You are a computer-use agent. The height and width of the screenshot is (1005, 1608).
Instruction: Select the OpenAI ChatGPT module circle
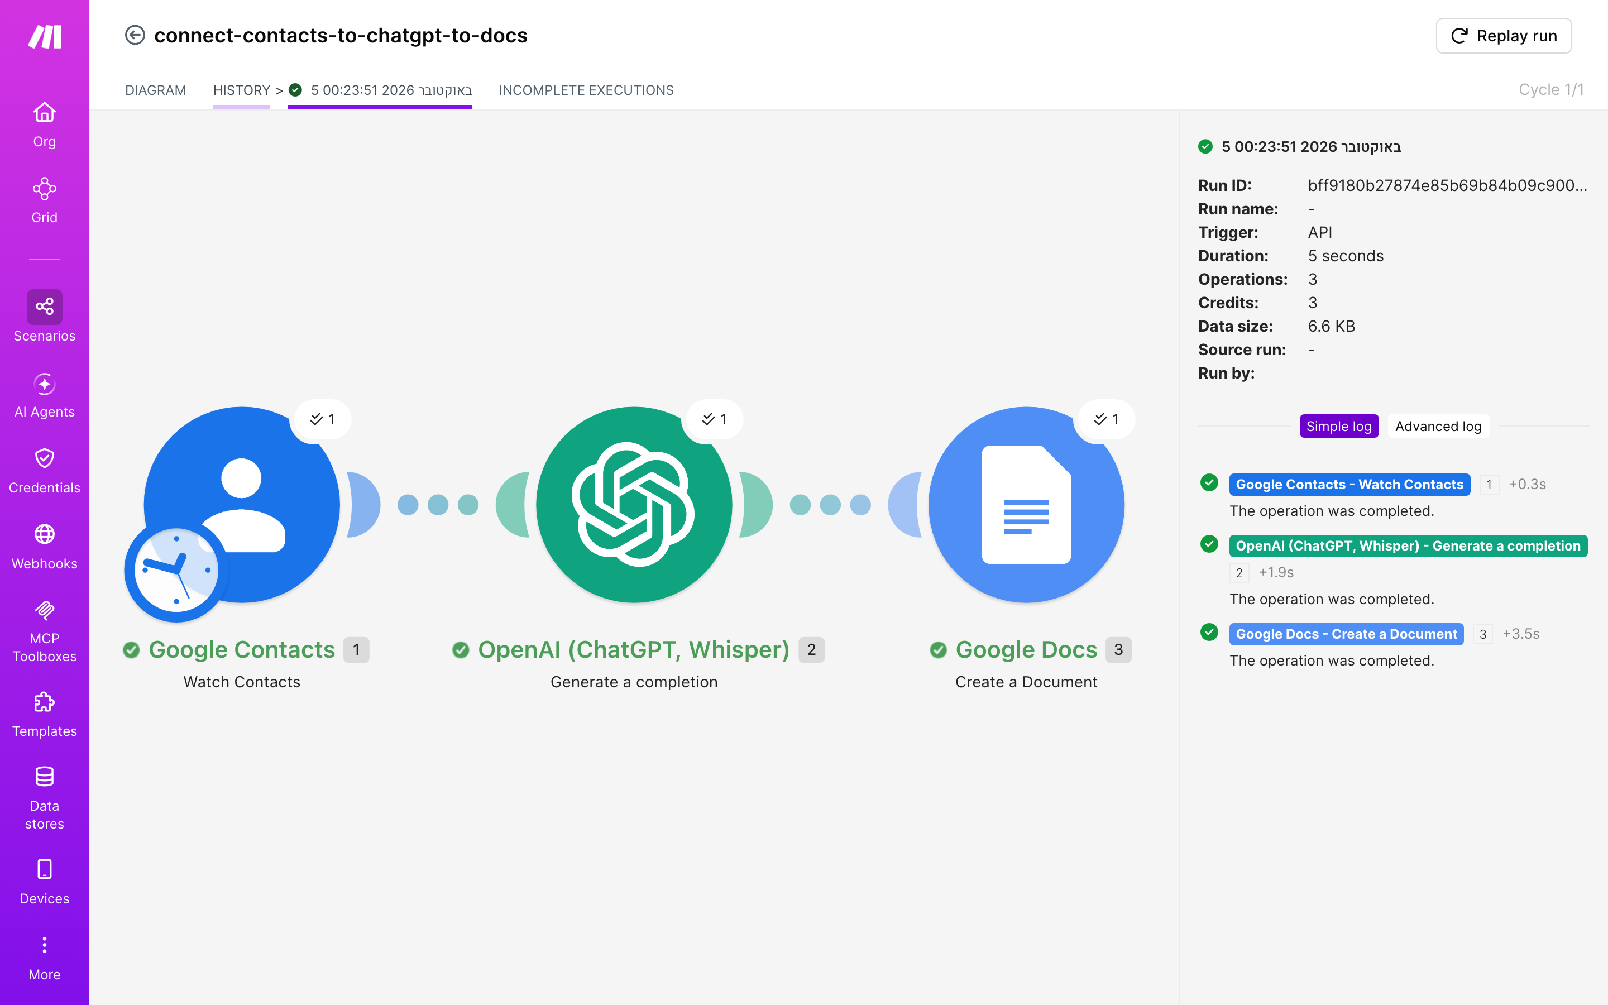(x=634, y=505)
